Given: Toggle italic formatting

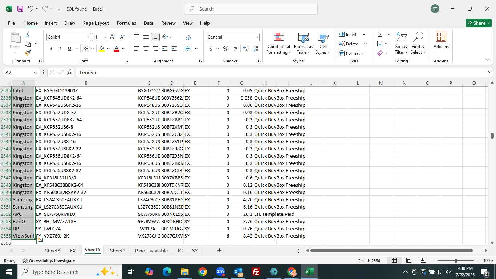Looking at the screenshot, I should click(x=60, y=49).
